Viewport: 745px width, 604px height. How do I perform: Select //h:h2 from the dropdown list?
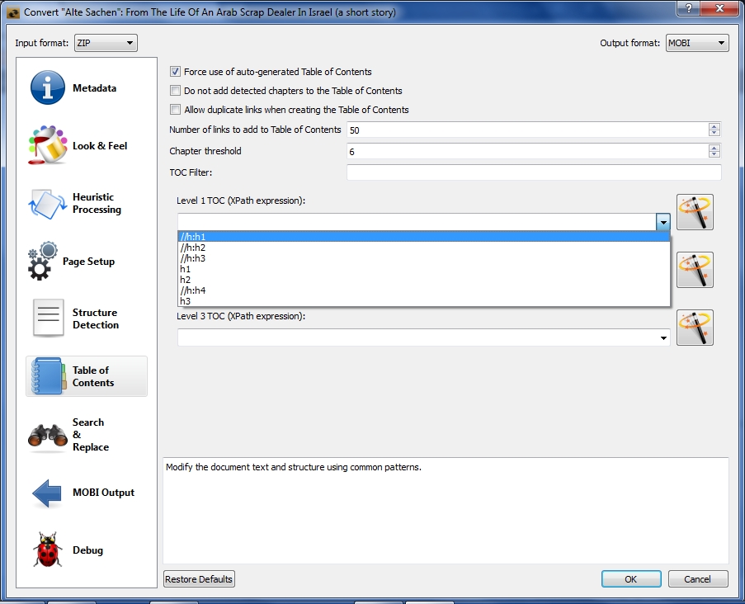(424, 248)
